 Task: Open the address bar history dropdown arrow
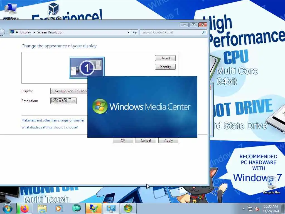[128, 32]
